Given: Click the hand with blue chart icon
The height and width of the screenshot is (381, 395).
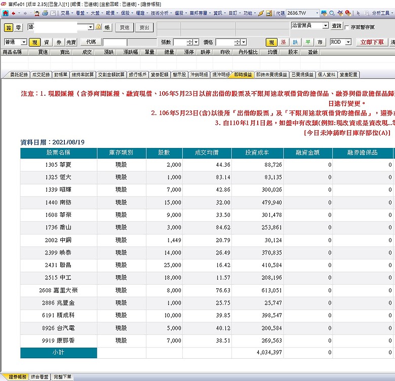Looking at the screenshot, I should coord(324,13).
